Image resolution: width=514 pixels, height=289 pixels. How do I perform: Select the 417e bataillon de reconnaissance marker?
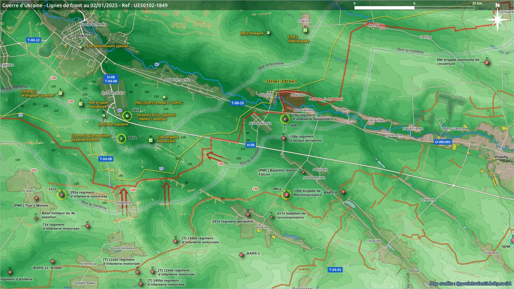[271, 217]
